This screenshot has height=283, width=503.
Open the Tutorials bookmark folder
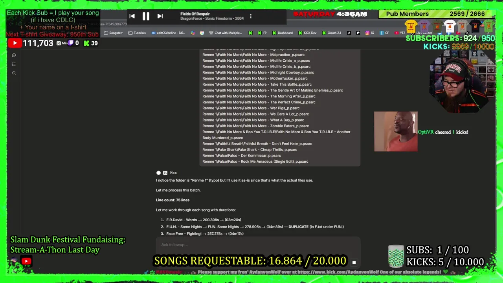[x=137, y=33]
